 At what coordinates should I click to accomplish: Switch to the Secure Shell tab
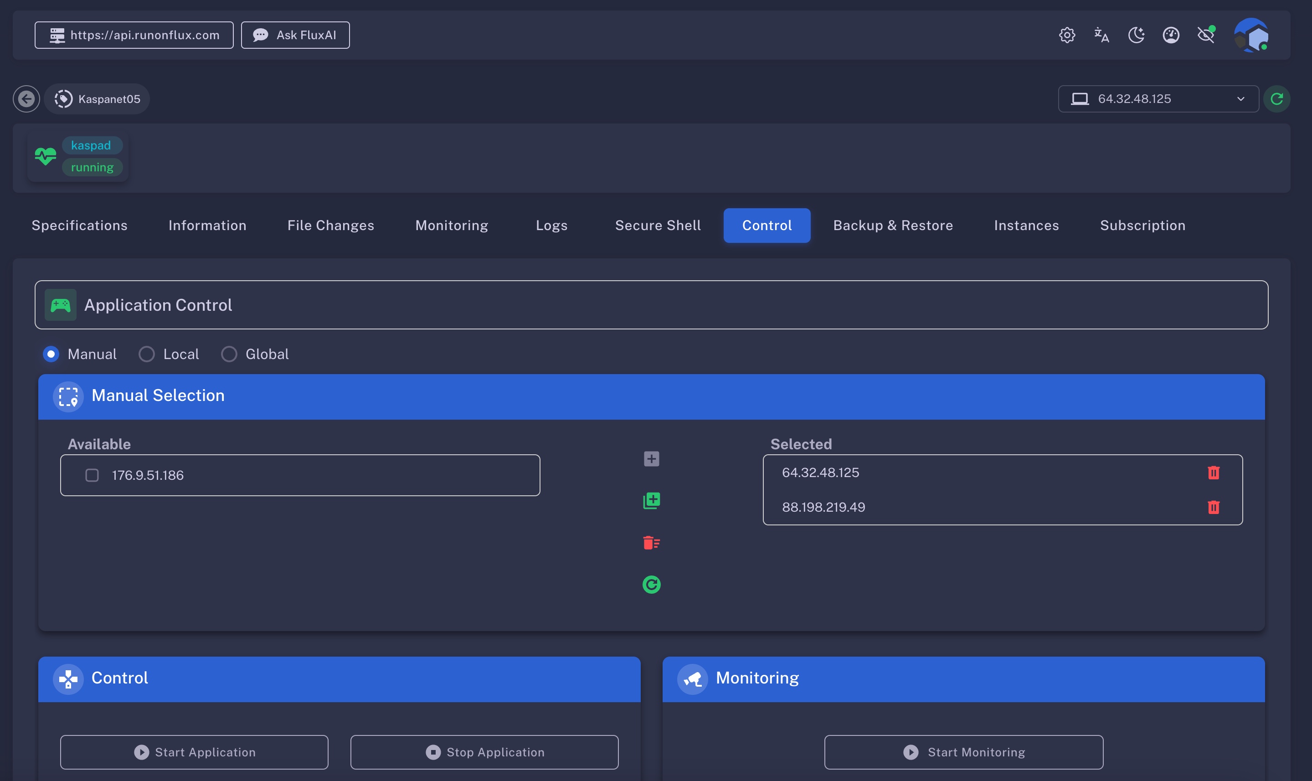tap(658, 225)
